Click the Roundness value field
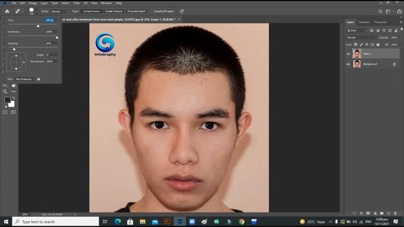The width and height of the screenshot is (404, 227). click(51, 62)
